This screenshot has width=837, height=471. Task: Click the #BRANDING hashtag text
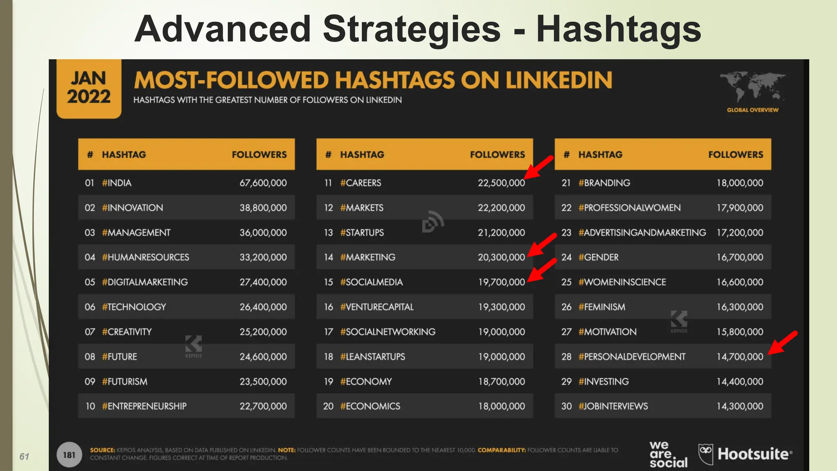(x=604, y=183)
